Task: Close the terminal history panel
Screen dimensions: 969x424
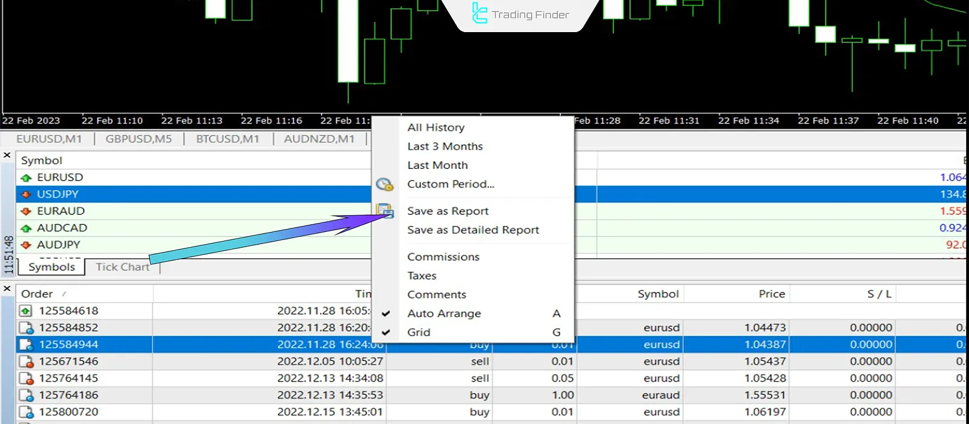Action: tap(7, 288)
